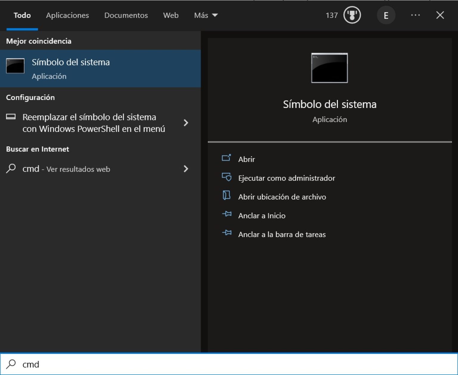Screen dimensions: 458x375
Task: Click the Abrir window icon
Action: 227,158
